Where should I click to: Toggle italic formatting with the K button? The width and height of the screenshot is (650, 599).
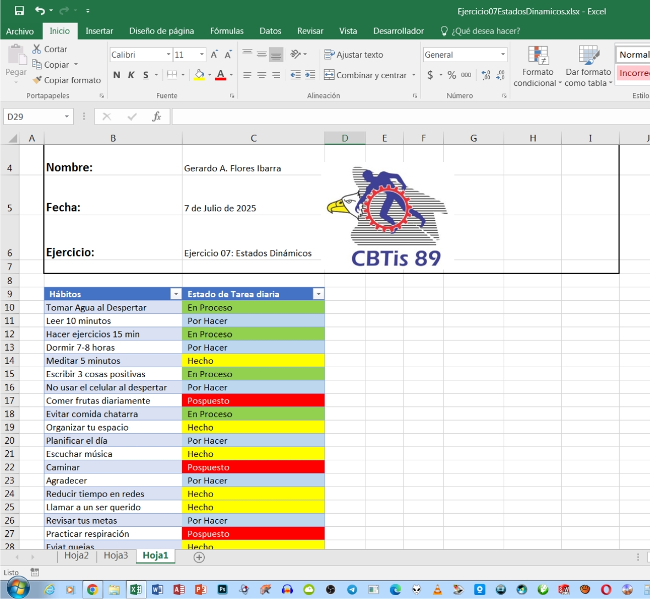pos(131,75)
